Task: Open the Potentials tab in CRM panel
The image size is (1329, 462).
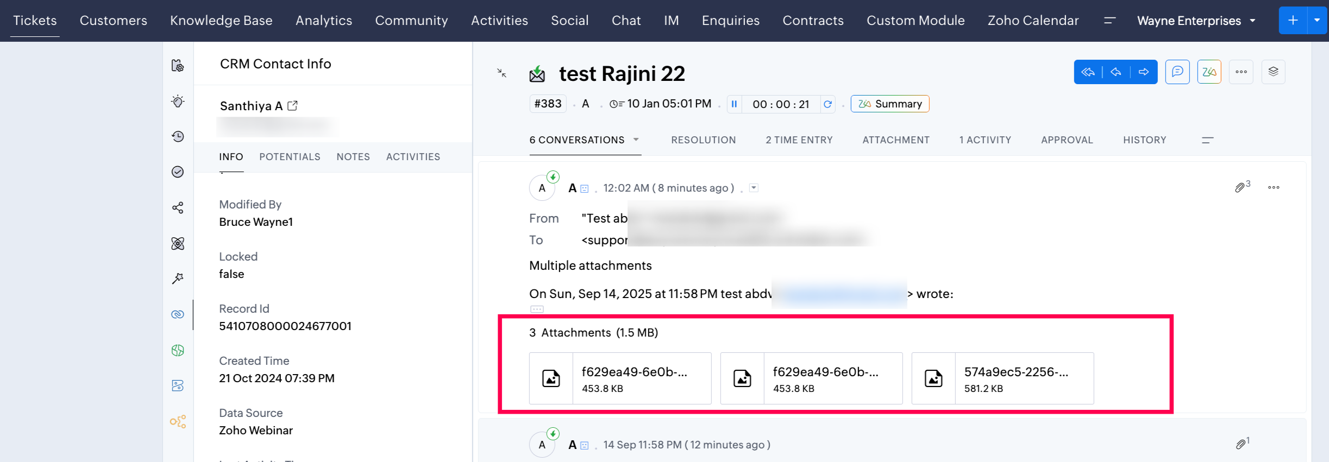Action: tap(290, 157)
